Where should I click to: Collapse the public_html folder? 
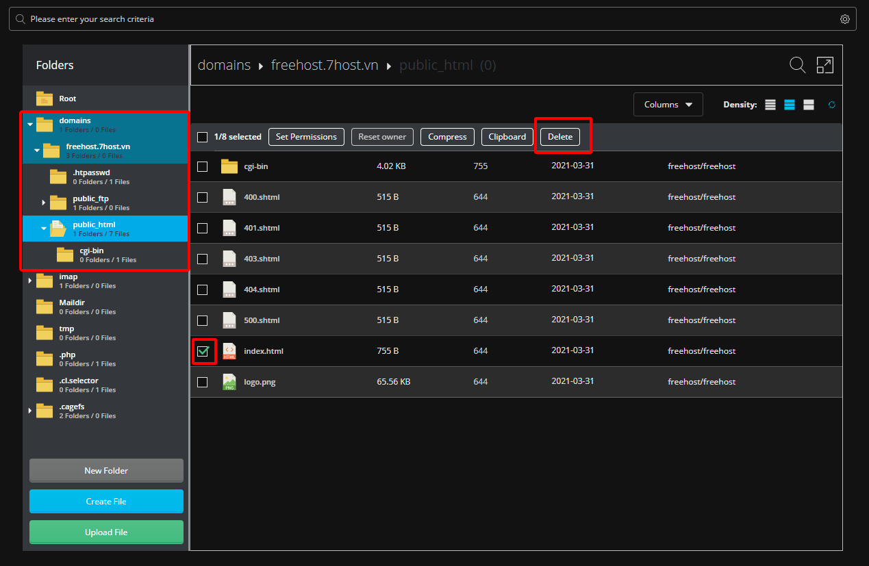tap(44, 229)
